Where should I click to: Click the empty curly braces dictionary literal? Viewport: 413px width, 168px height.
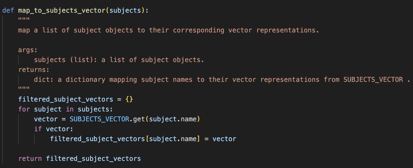point(129,99)
